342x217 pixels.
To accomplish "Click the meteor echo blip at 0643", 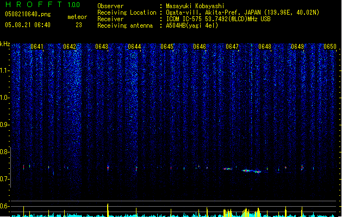I will (108, 168).
